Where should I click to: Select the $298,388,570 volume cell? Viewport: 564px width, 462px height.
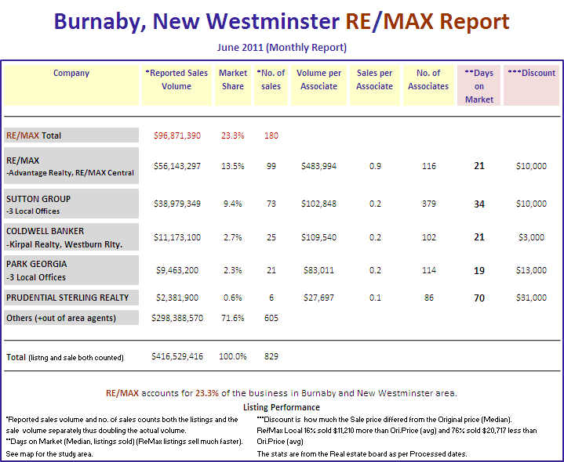tap(177, 318)
